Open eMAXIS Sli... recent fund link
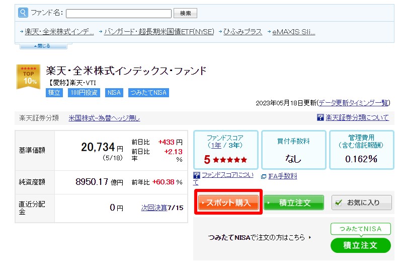Screen dimensions: 400x265 pyautogui.click(x=294, y=32)
